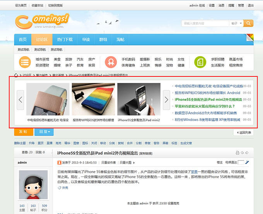
Task: Open headline 数据显示Android占9大市场
Action: click(206, 113)
